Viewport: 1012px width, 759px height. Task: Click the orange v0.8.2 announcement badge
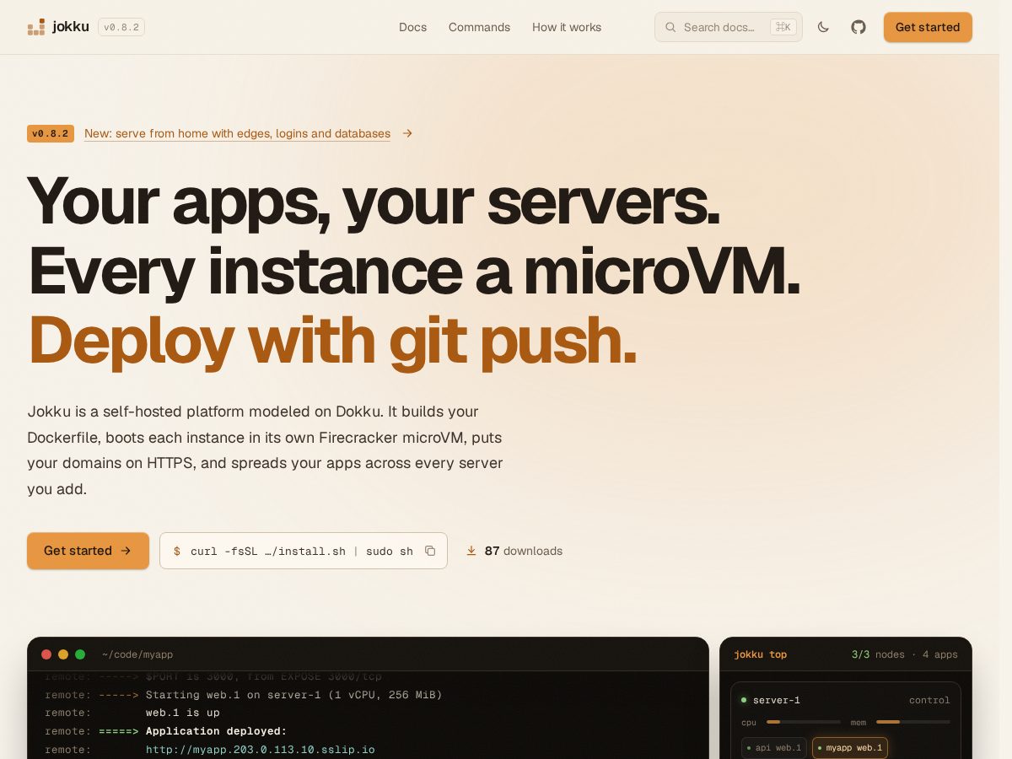pos(51,133)
